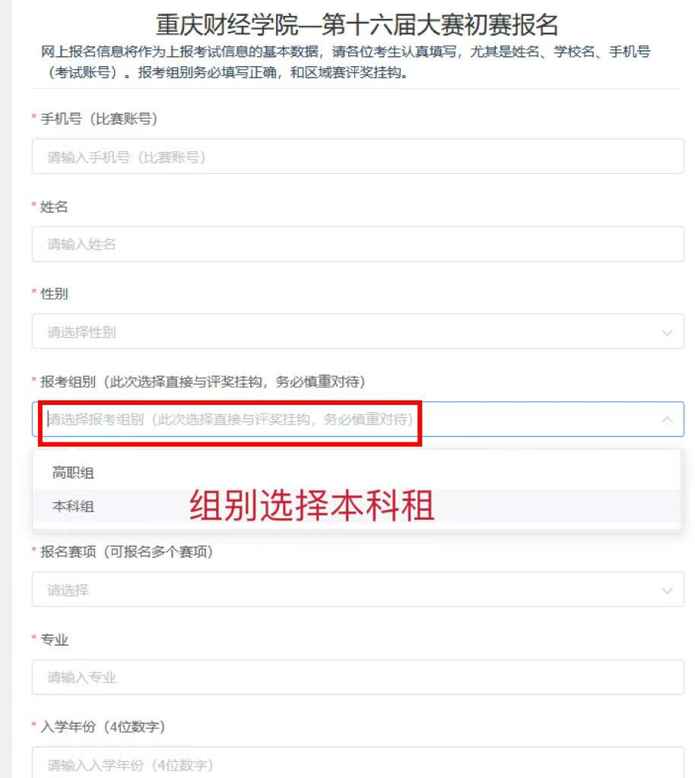Click the 入学年份（4位数字）label
The width and height of the screenshot is (695, 778).
103,727
